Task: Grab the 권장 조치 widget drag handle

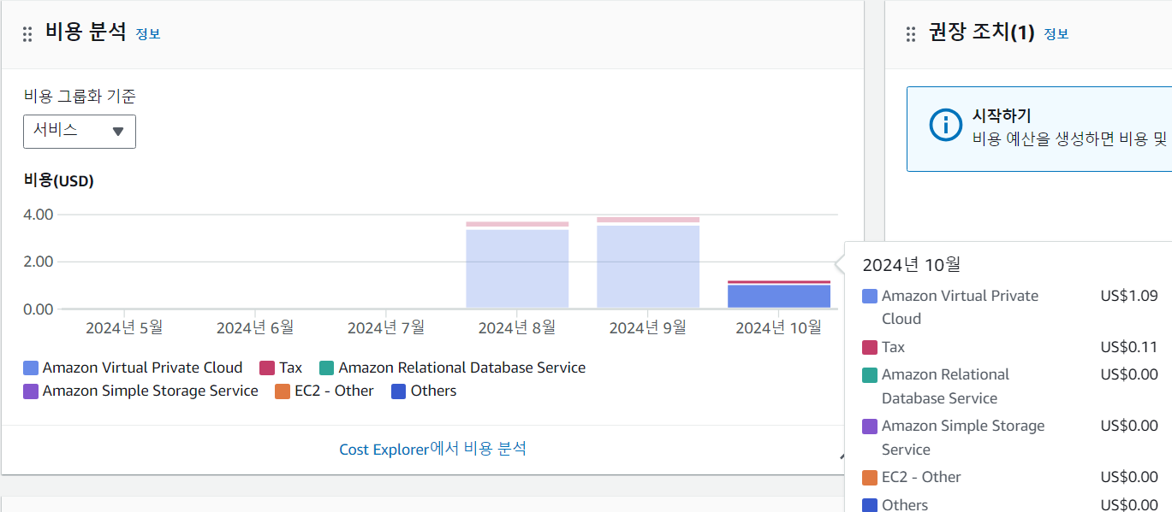Action: [x=911, y=33]
